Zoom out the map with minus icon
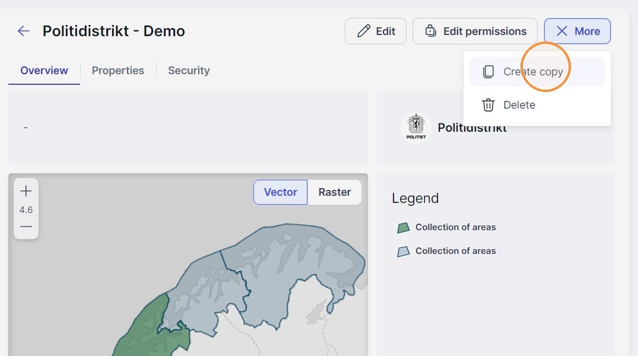Viewport: 638px width, 356px height. tap(26, 227)
